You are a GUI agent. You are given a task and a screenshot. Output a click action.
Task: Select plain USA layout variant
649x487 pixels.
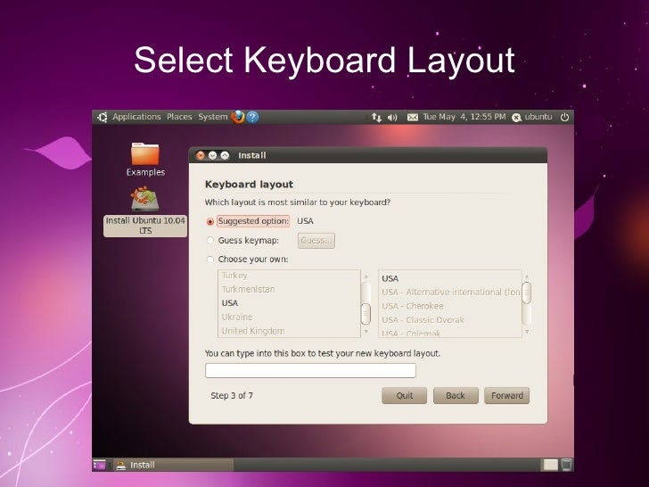450,278
